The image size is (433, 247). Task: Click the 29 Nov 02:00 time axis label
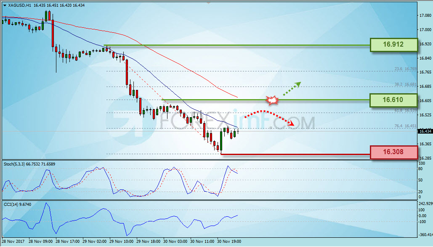94,242
